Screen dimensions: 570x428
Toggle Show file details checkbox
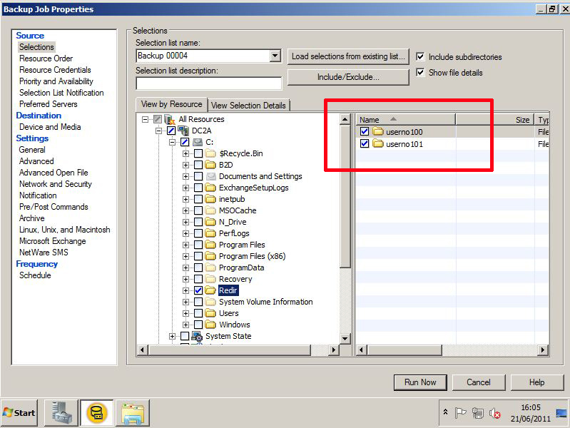click(420, 72)
